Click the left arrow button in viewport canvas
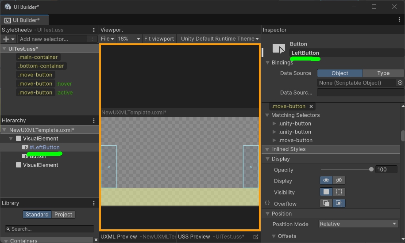This screenshot has width=405, height=243. point(109,167)
